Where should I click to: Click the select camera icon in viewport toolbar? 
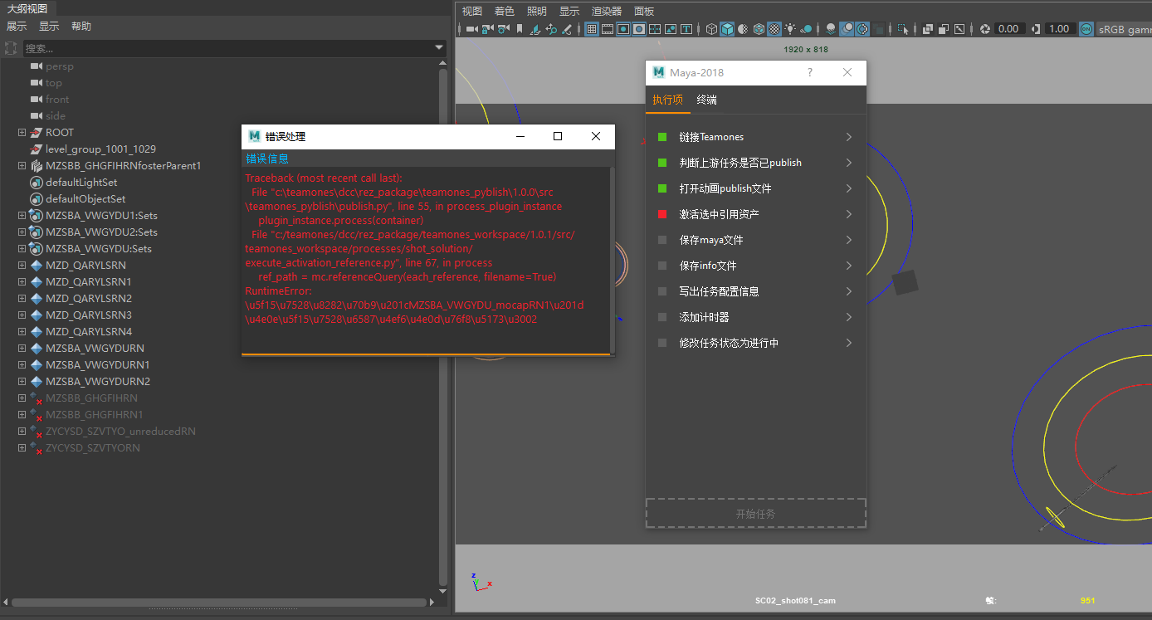(471, 29)
